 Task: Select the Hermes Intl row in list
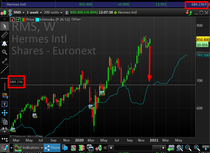[x=106, y=4]
